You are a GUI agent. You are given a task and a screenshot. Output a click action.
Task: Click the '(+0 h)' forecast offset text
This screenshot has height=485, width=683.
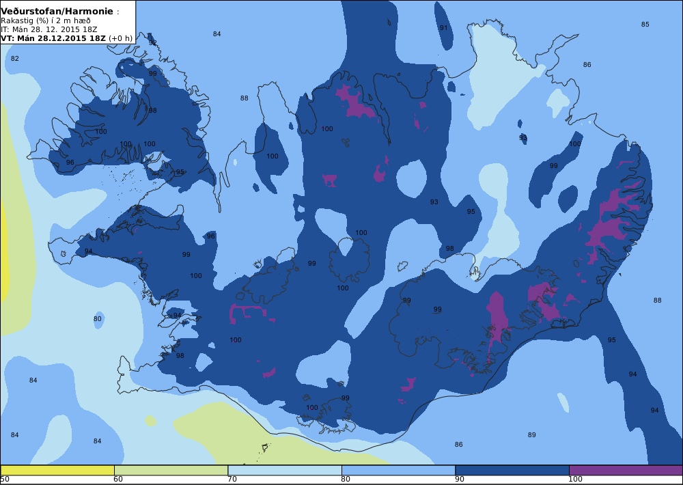[x=120, y=38]
